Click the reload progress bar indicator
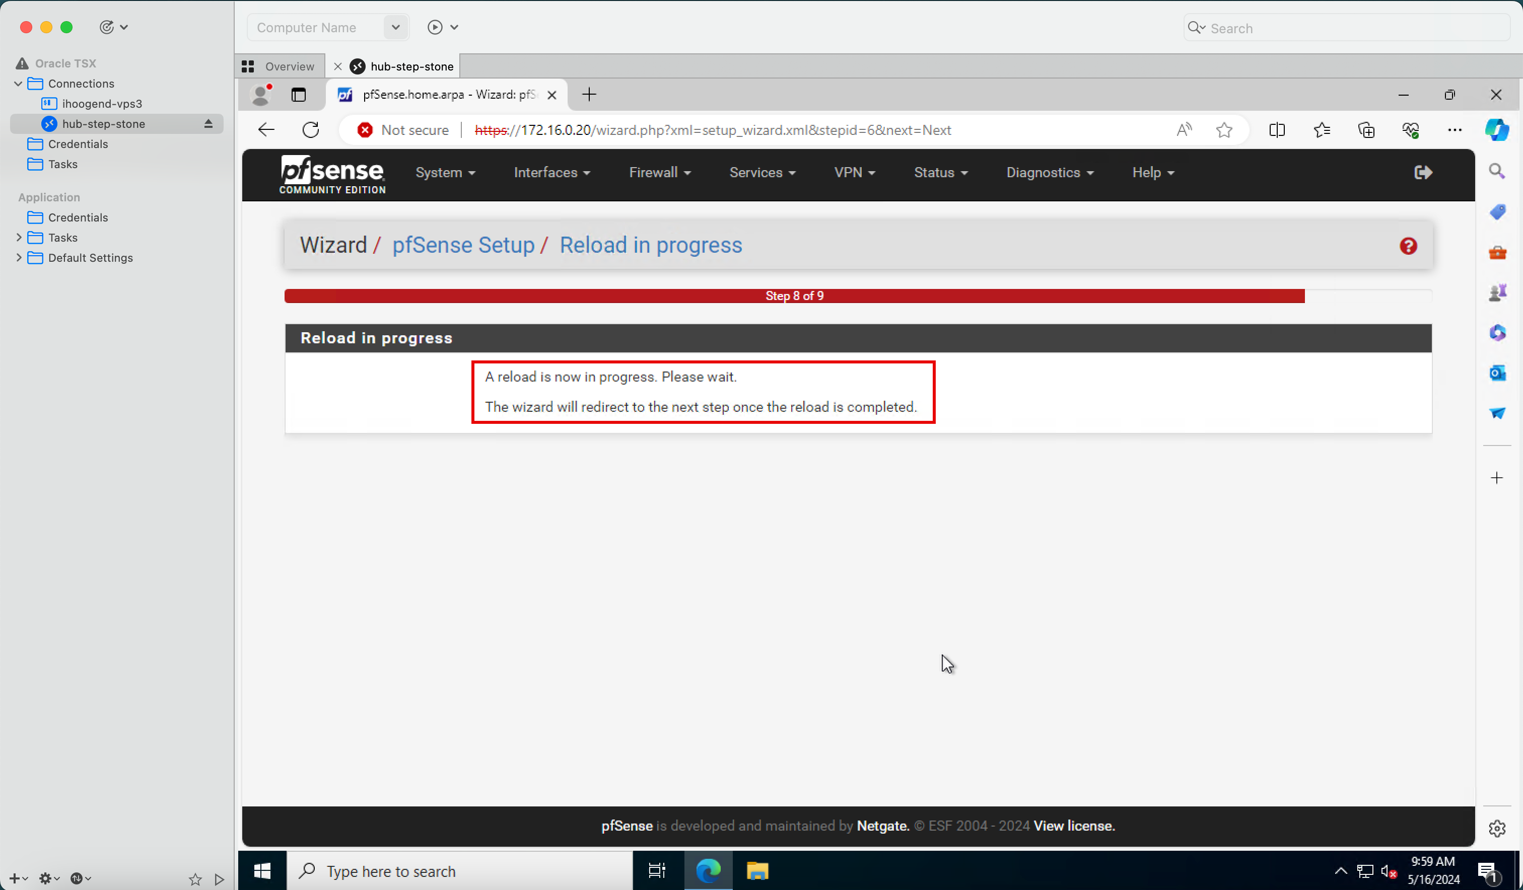This screenshot has height=890, width=1523. click(x=794, y=295)
